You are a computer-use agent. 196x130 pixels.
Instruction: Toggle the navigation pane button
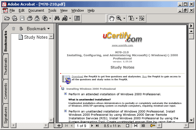click(77, 19)
